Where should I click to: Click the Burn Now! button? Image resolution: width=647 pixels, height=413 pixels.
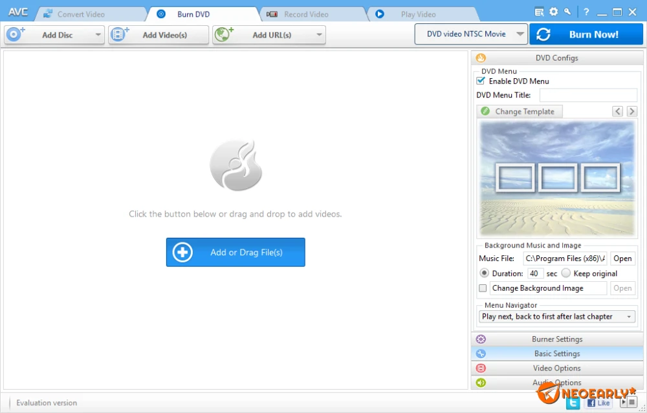[x=586, y=34]
